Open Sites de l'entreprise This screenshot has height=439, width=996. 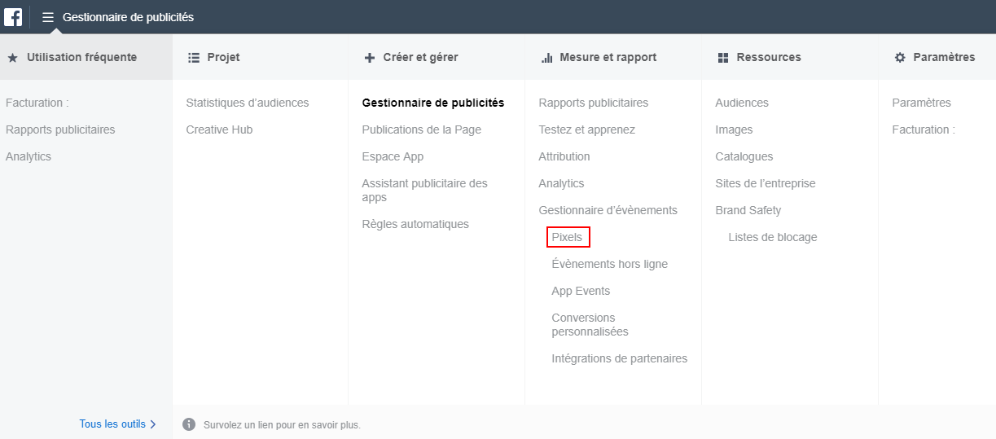766,183
